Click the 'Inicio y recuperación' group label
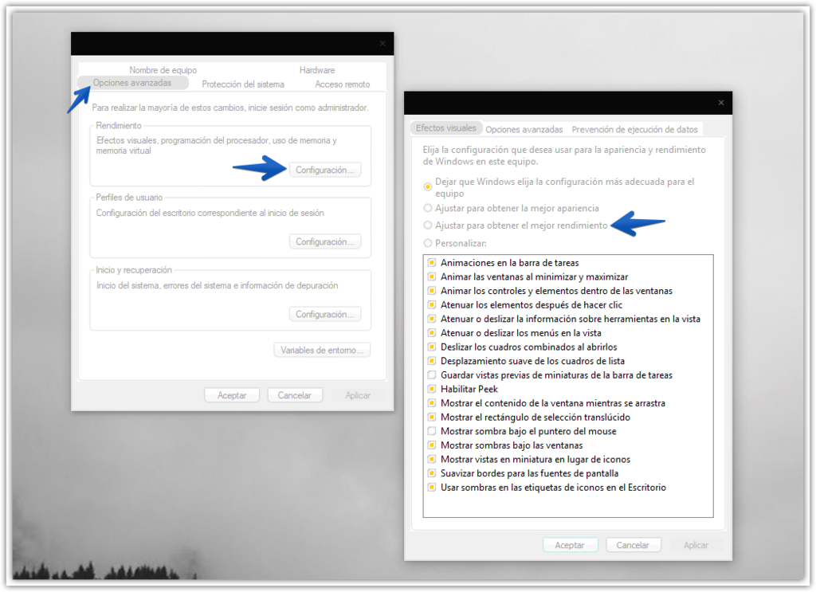816x592 pixels. coord(134,270)
